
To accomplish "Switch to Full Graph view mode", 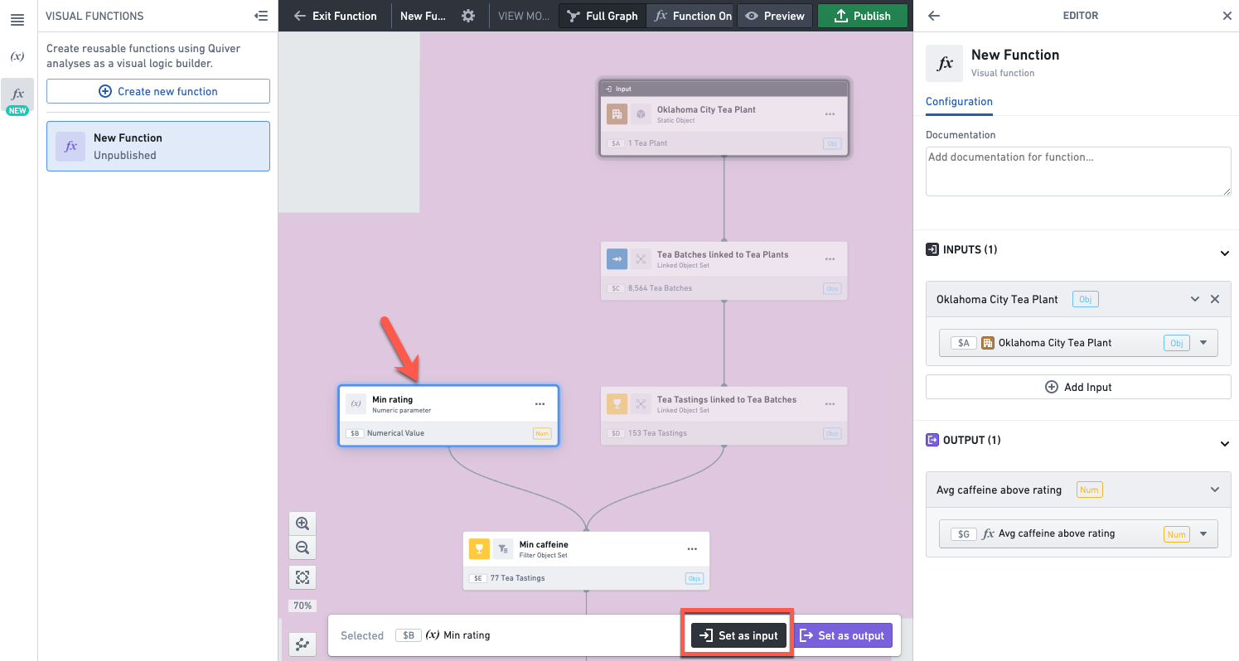I will tap(603, 16).
